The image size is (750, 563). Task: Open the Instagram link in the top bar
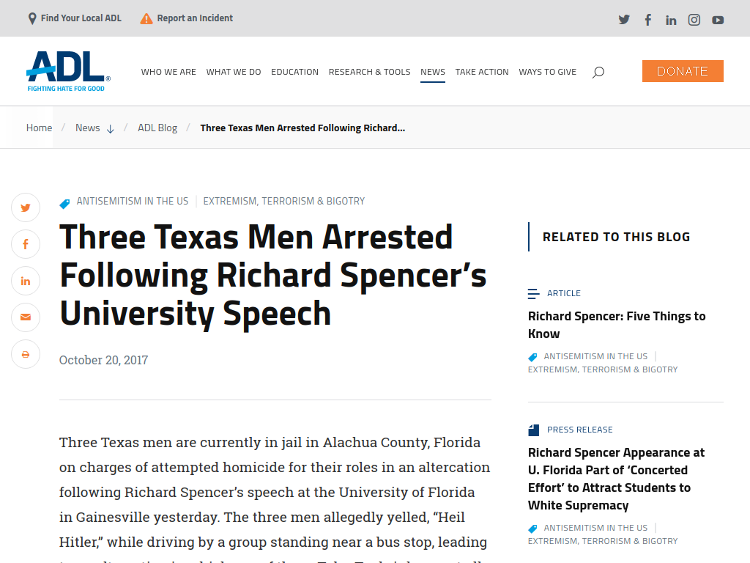click(x=694, y=20)
